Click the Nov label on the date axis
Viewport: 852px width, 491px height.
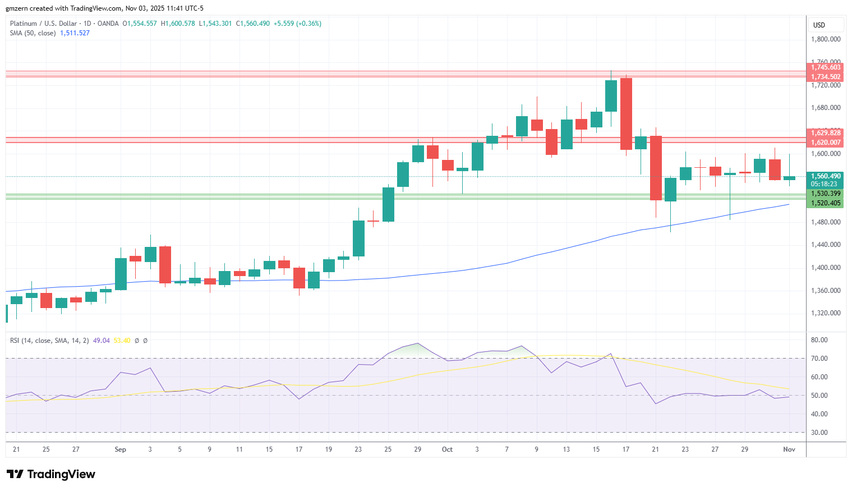(x=789, y=449)
